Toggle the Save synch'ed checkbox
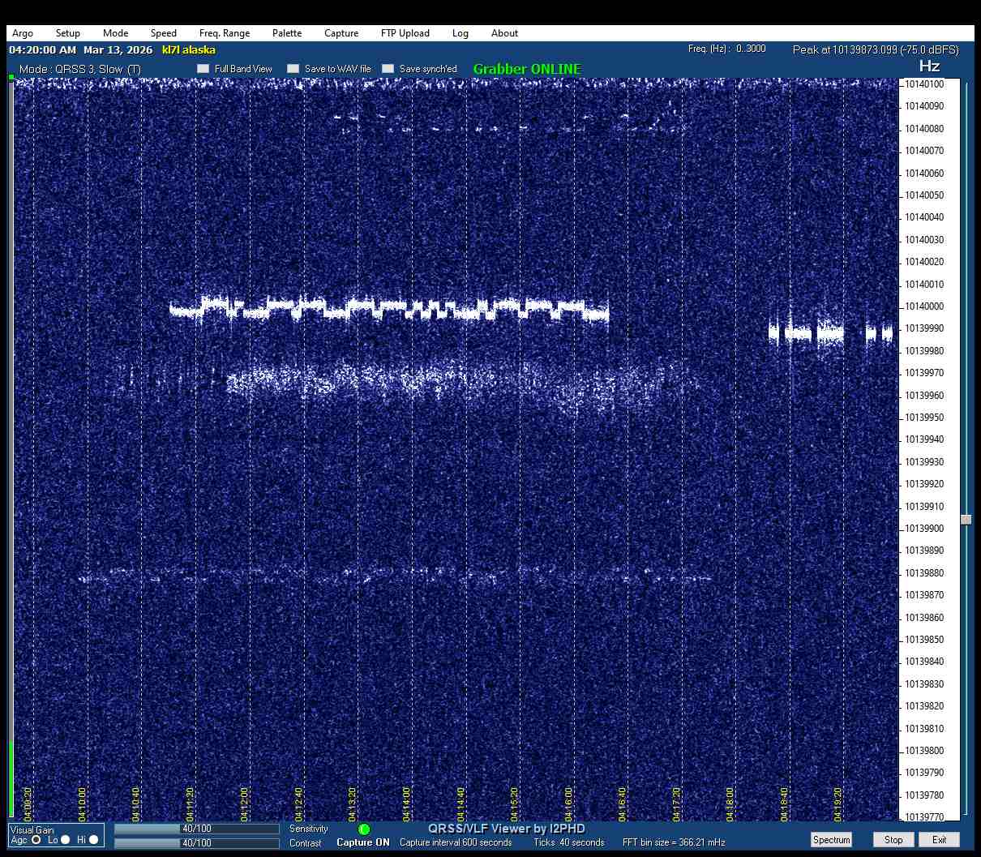The image size is (981, 857). pos(388,69)
